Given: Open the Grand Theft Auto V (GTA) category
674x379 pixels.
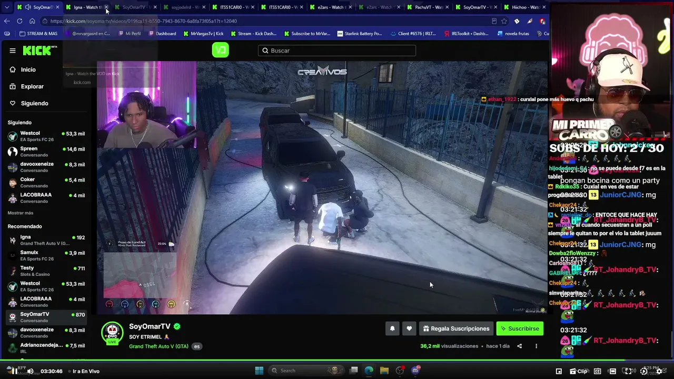Looking at the screenshot, I should [x=158, y=346].
